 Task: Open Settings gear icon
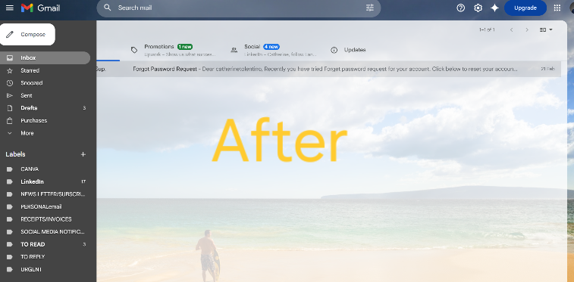(x=478, y=8)
